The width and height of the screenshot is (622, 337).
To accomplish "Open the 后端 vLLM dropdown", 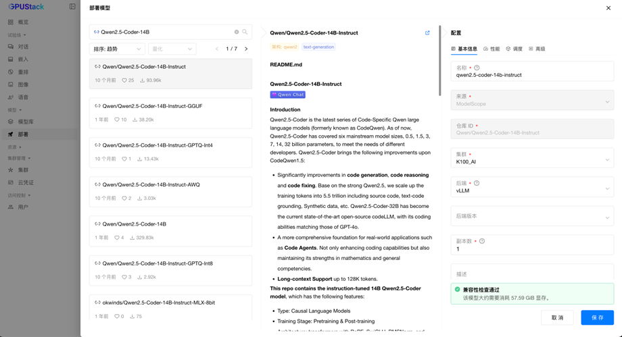I will (x=532, y=187).
